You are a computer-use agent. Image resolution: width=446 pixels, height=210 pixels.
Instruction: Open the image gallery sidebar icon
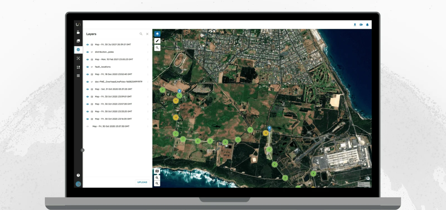[x=78, y=41]
